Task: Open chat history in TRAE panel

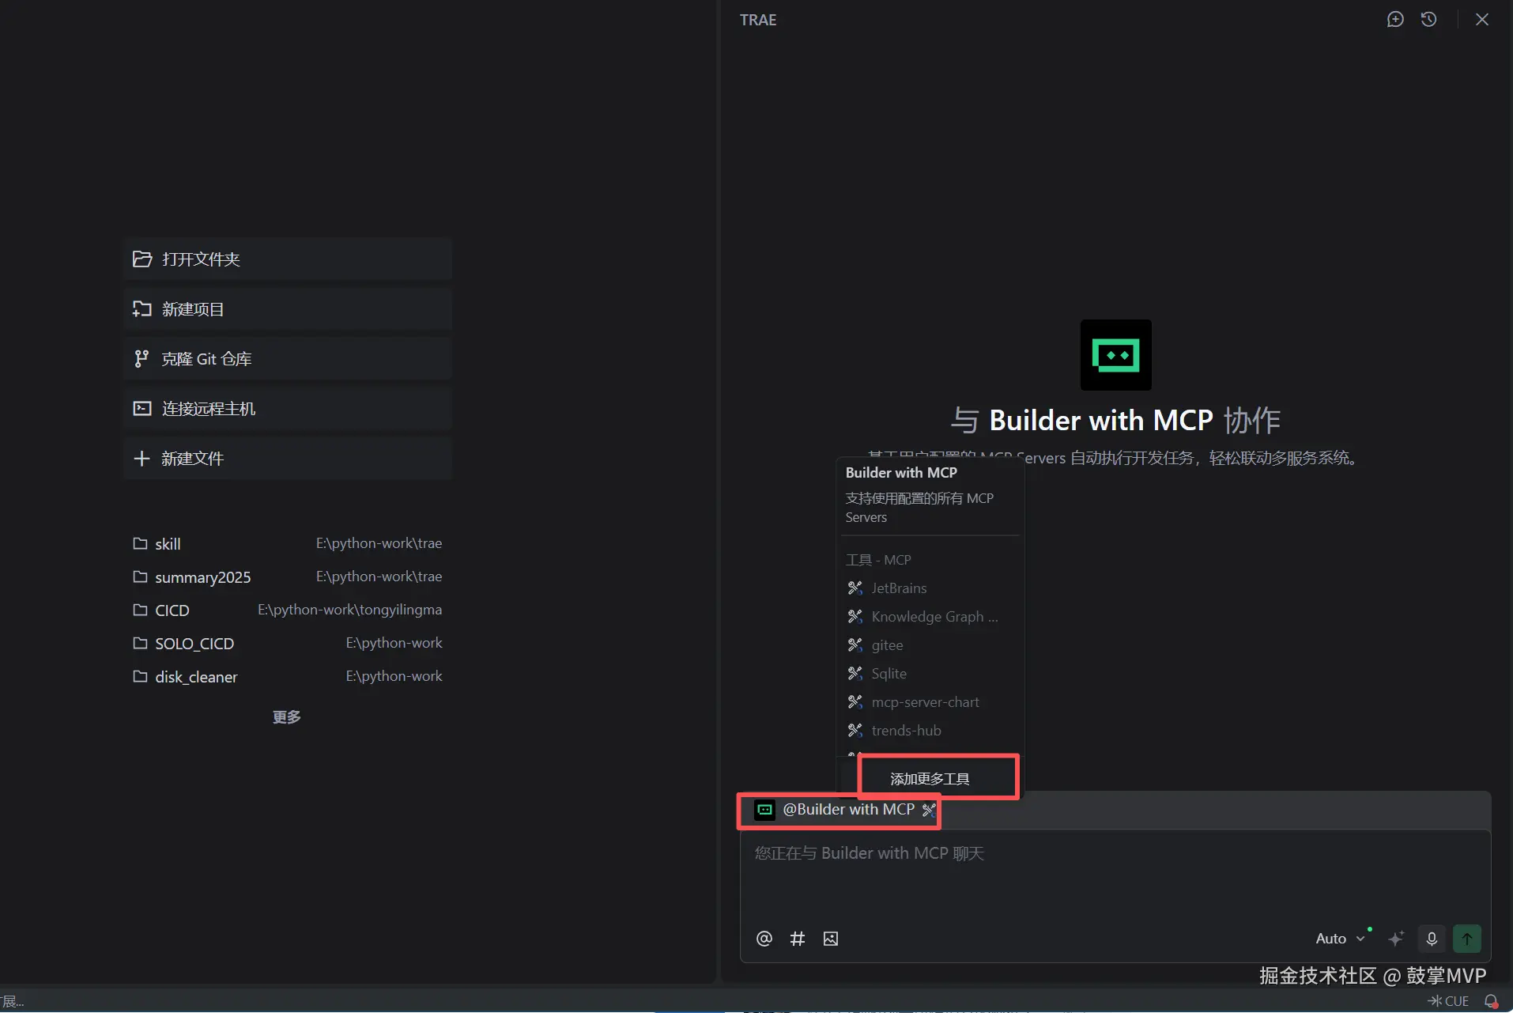Action: (x=1428, y=20)
